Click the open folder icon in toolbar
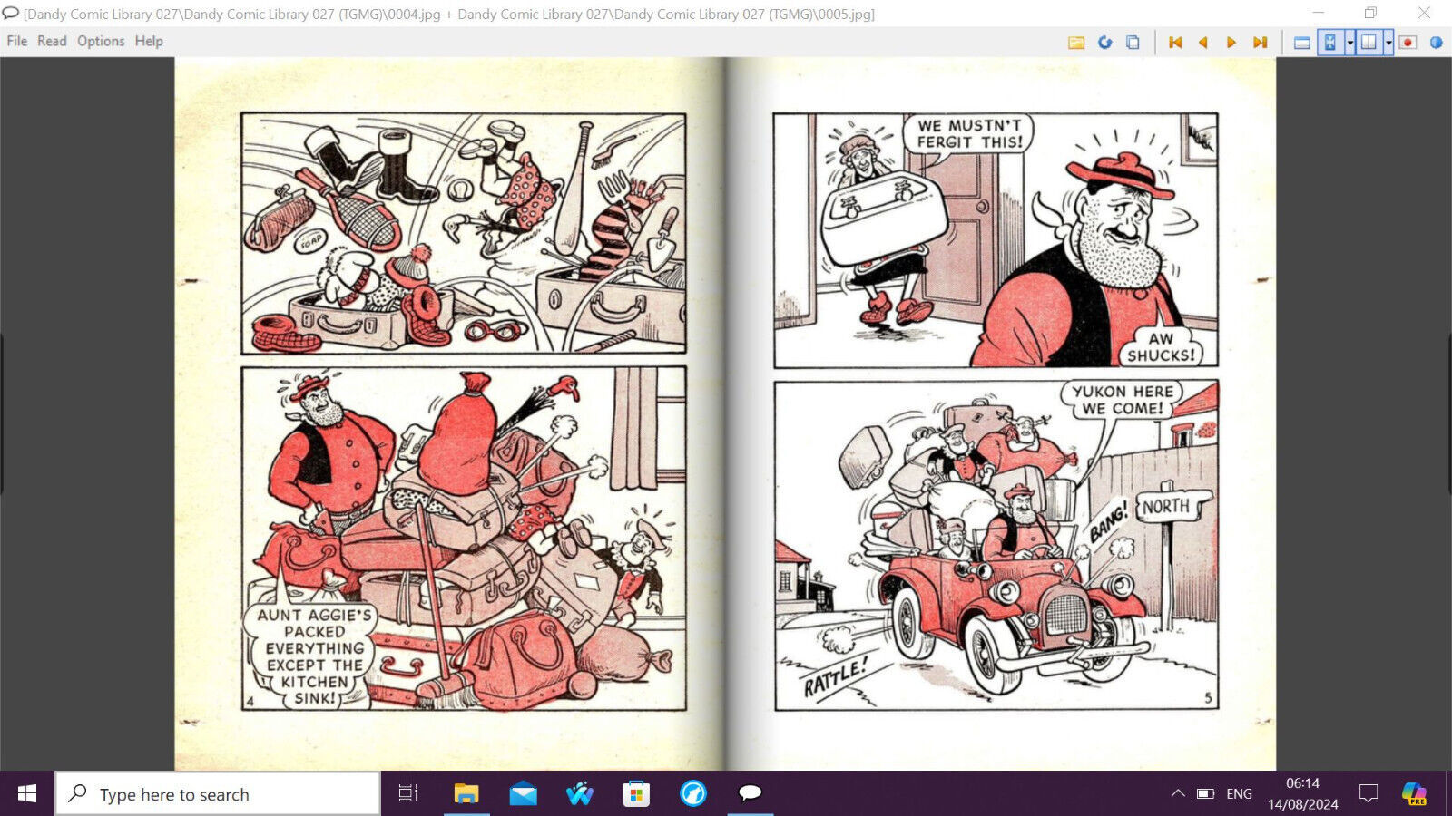This screenshot has height=816, width=1452. [1076, 43]
